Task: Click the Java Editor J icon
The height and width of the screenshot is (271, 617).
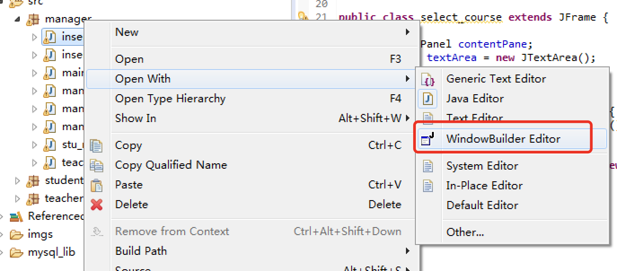Action: 428,99
